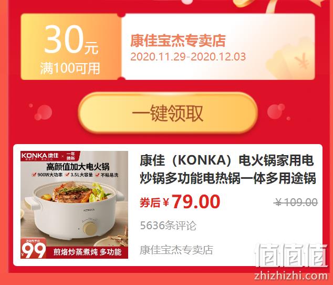Click the crossed-out ¥109.00 original price

pyautogui.click(x=296, y=202)
